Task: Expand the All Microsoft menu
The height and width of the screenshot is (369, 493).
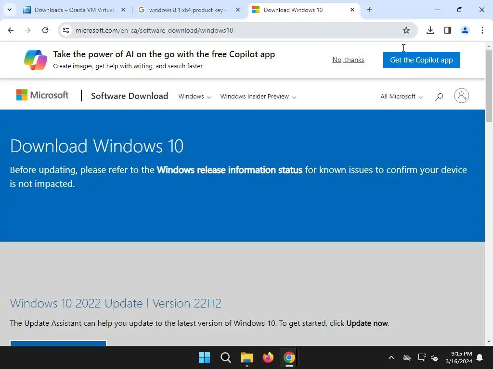Action: point(402,96)
